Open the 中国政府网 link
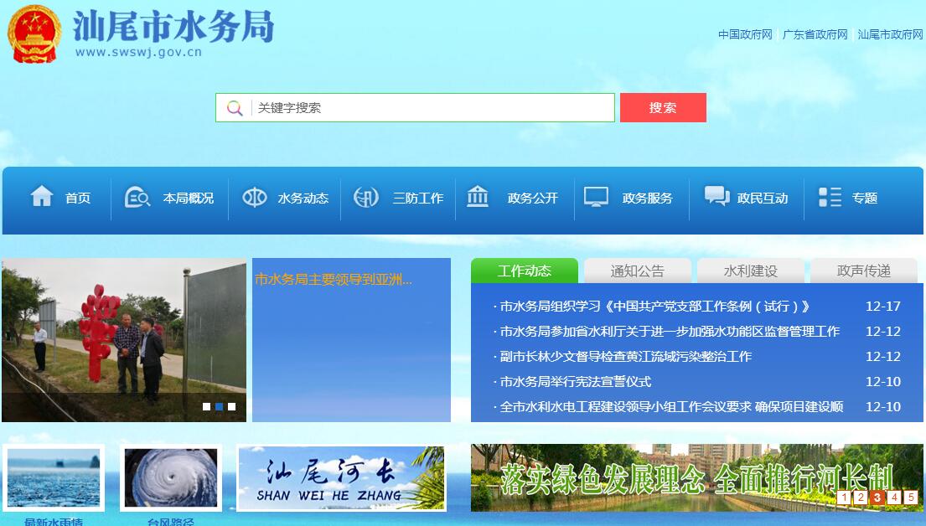This screenshot has height=526, width=926. [x=745, y=34]
